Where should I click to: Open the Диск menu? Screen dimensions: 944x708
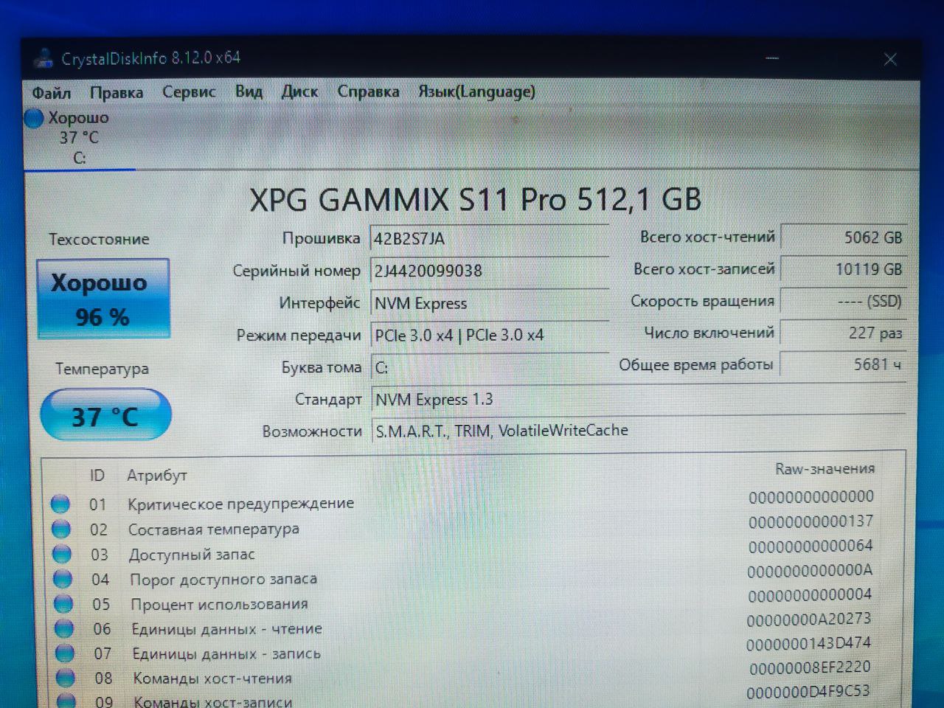point(299,91)
